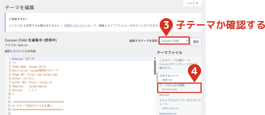Click the Version: 1.1.3 code line
265x115 pixels.
(24, 90)
